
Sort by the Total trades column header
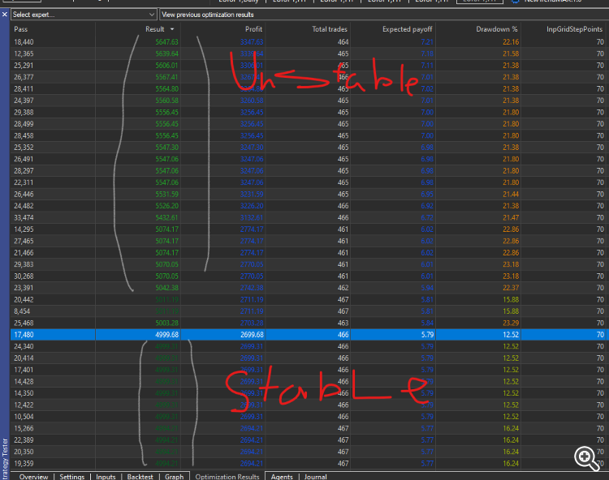tap(330, 29)
